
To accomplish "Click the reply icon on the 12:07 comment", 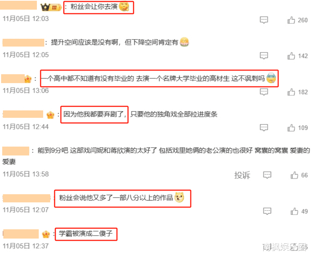I will coord(267,211).
